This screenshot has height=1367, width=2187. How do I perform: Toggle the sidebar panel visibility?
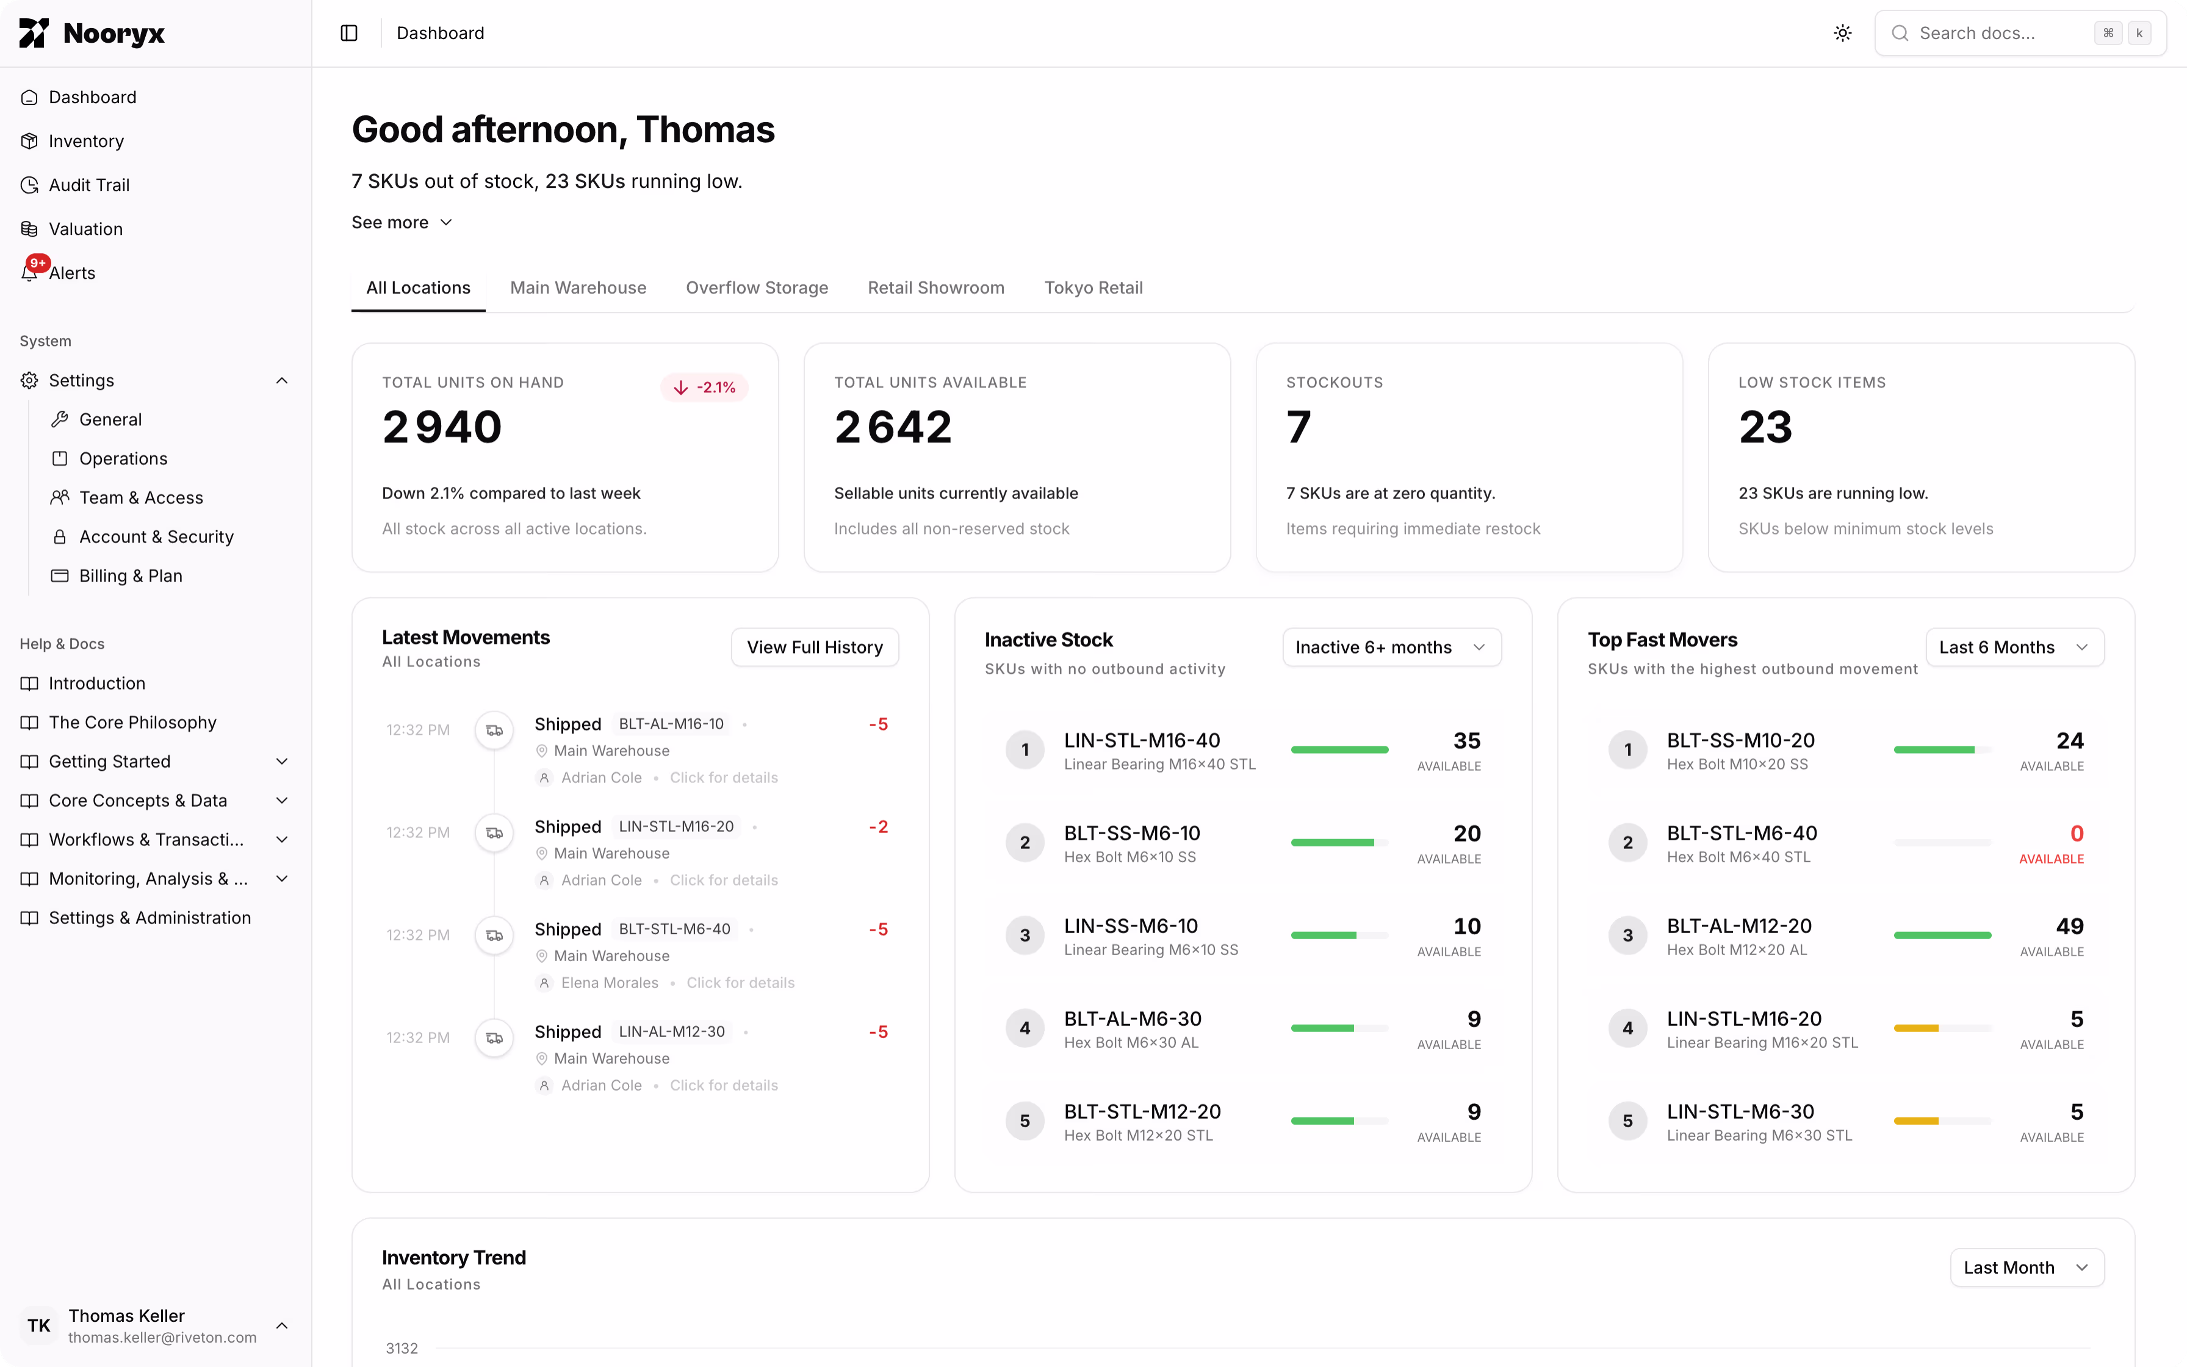[x=348, y=32]
